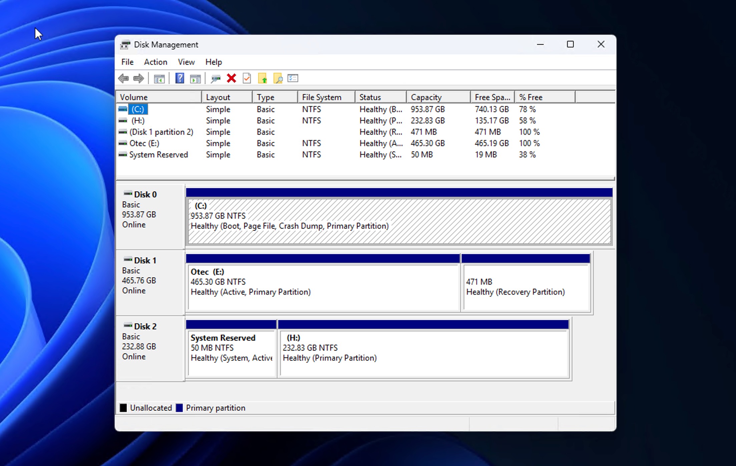Open the Help menu
The image size is (736, 466).
pos(214,62)
